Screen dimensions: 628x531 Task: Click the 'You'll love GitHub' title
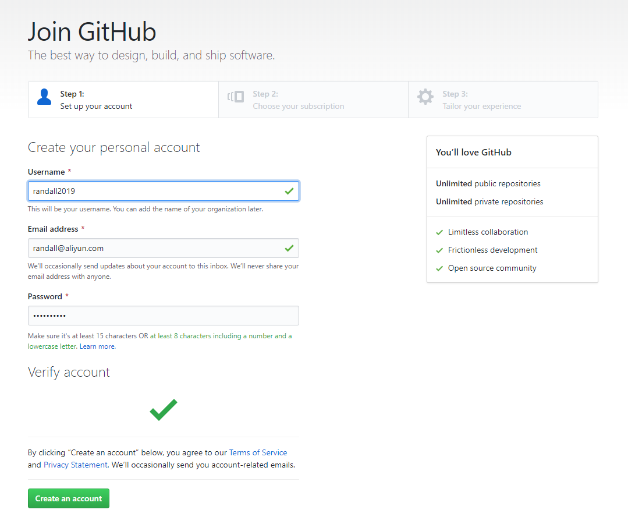[x=473, y=153]
